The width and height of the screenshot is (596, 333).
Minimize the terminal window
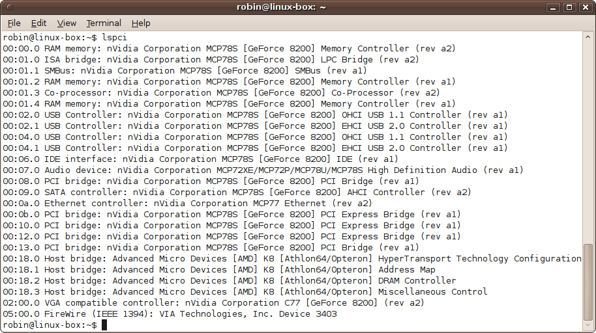click(x=553, y=7)
